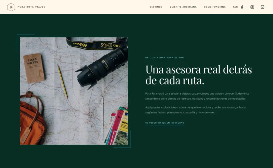
Task: Click the paragraph starting 'Pura Ruta nació para ayudar'
Action: point(197,96)
